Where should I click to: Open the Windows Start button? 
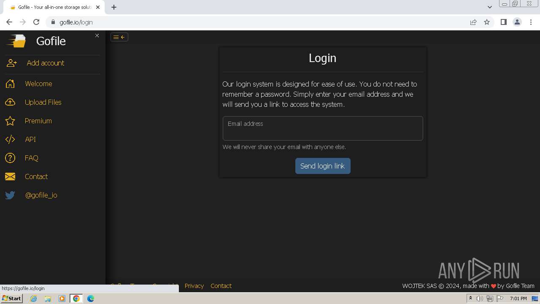point(11,299)
